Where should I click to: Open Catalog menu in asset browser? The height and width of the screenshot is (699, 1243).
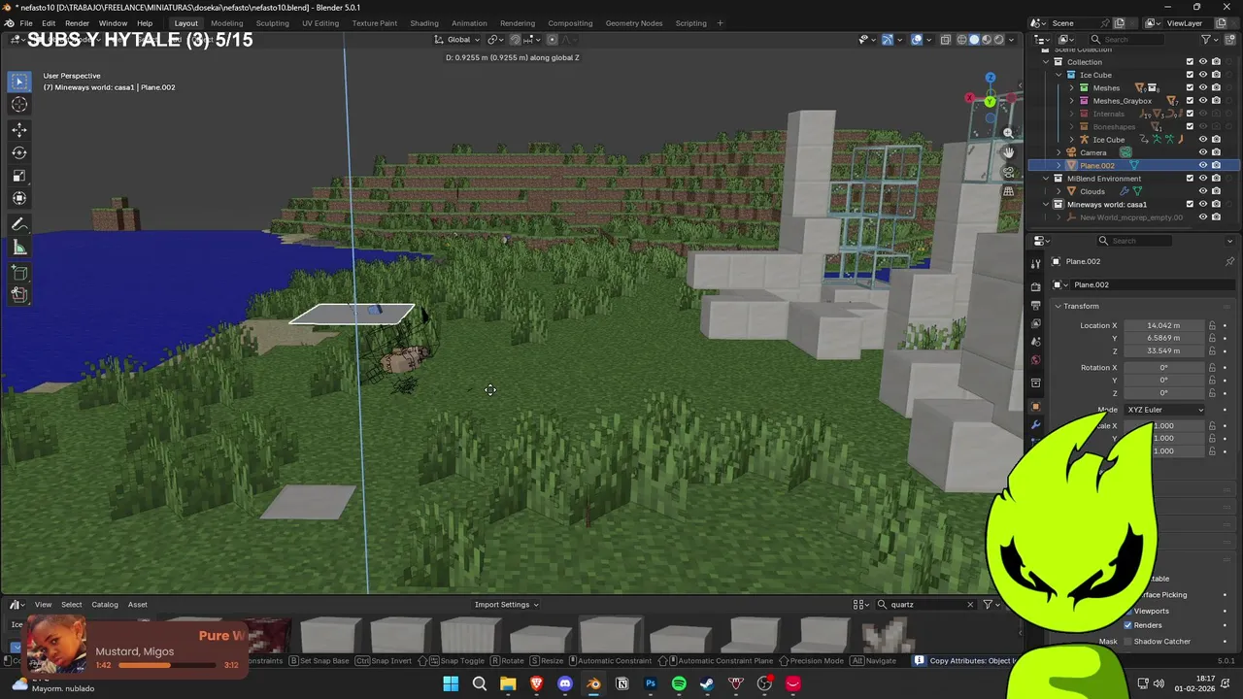(x=104, y=605)
